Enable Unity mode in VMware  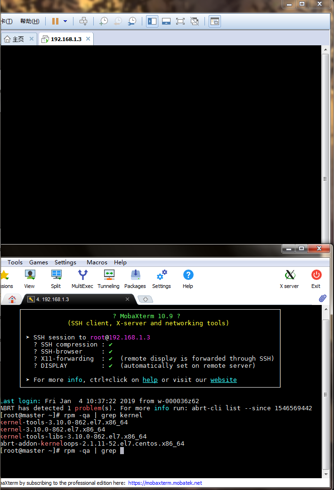(195, 21)
